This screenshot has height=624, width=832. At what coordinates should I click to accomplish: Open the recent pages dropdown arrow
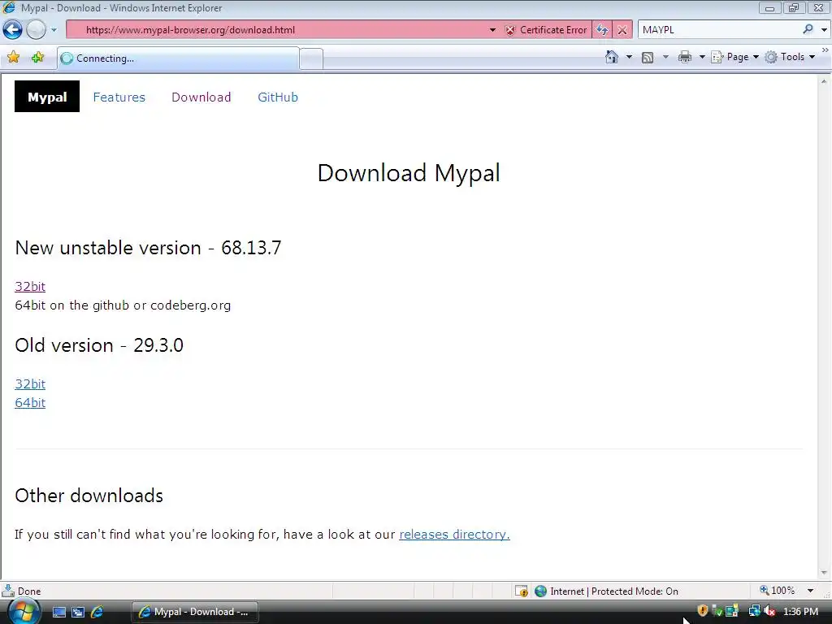pyautogui.click(x=54, y=30)
